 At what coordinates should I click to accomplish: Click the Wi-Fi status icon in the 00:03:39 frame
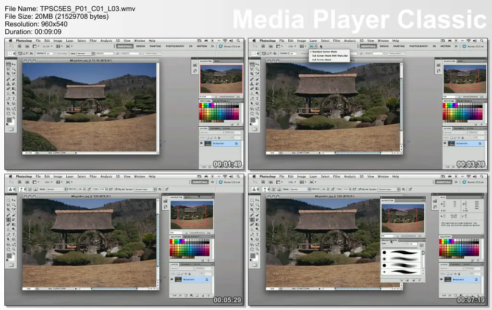(468, 40)
